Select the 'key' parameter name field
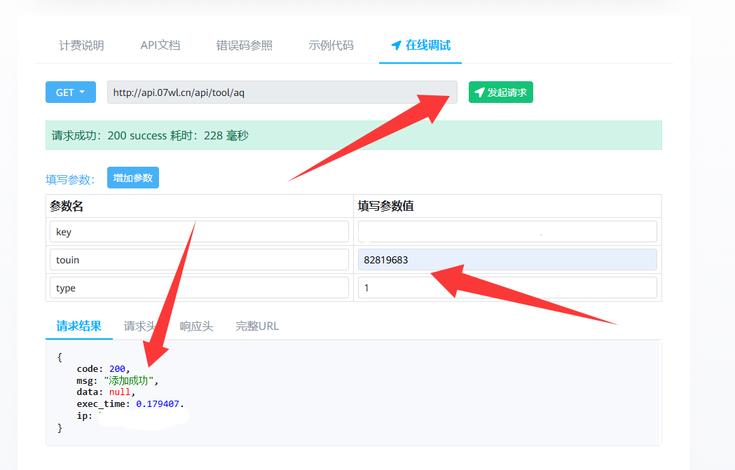The width and height of the screenshot is (735, 470). (x=199, y=232)
